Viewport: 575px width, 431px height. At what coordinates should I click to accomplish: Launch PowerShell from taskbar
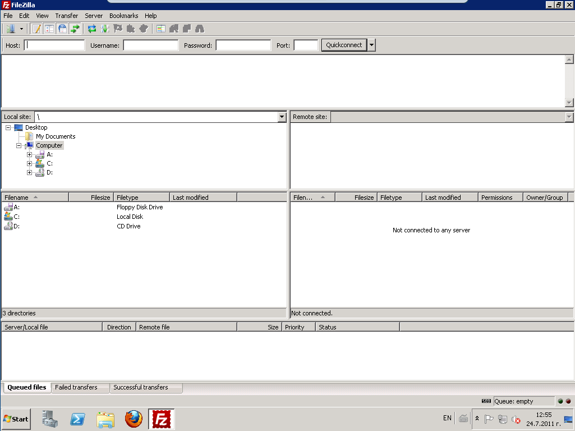click(x=78, y=419)
